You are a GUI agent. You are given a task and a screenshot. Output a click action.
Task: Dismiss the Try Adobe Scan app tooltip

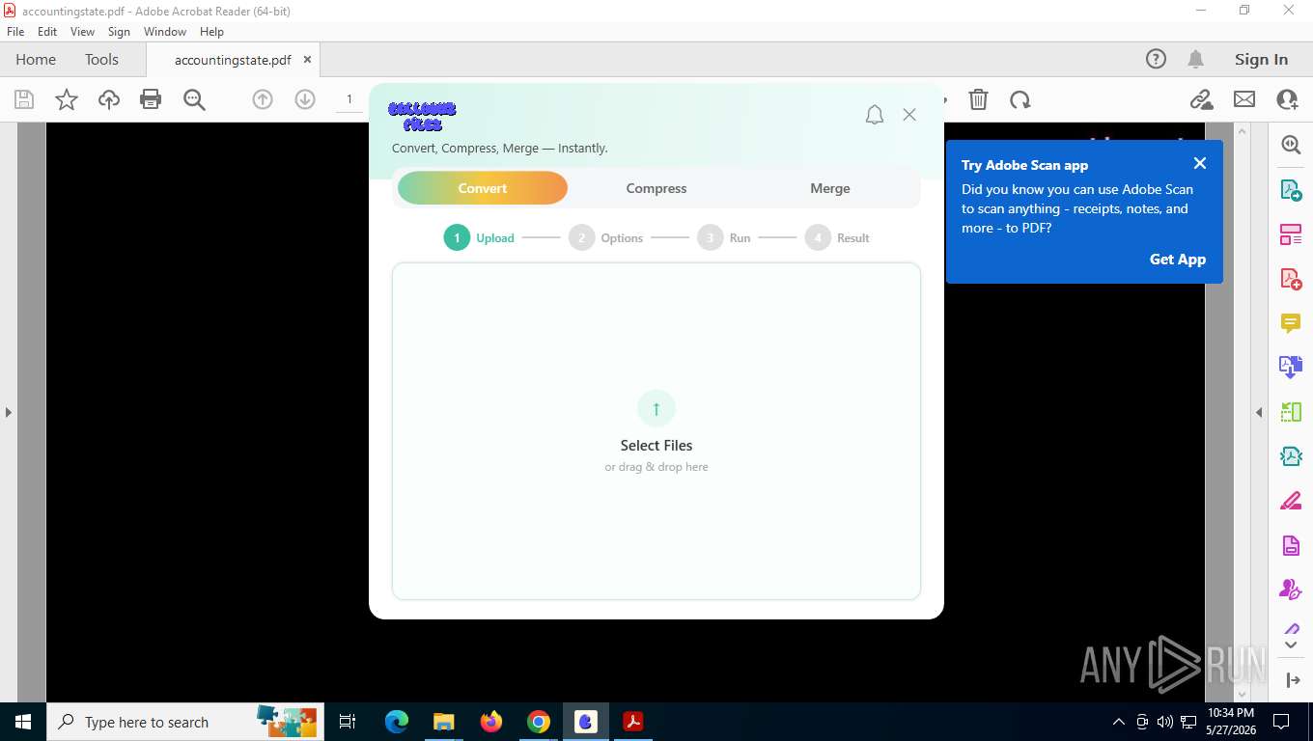click(1200, 163)
